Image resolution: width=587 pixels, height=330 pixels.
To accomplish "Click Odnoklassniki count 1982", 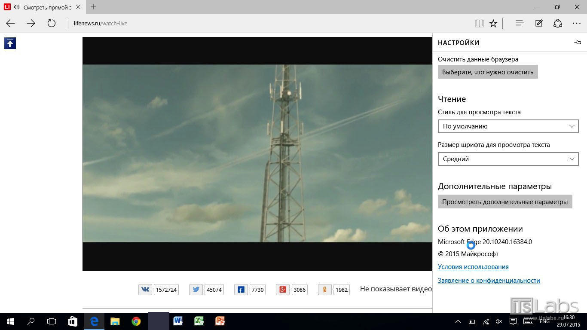I will pos(342,290).
